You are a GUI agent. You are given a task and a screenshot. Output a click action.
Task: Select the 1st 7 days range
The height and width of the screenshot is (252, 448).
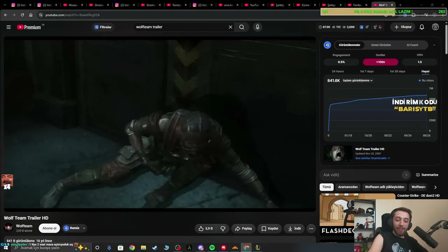[x=367, y=71]
